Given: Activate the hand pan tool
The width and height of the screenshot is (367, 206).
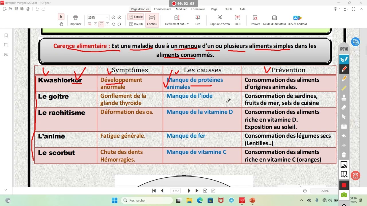Looking at the screenshot, I should click(61, 24).
